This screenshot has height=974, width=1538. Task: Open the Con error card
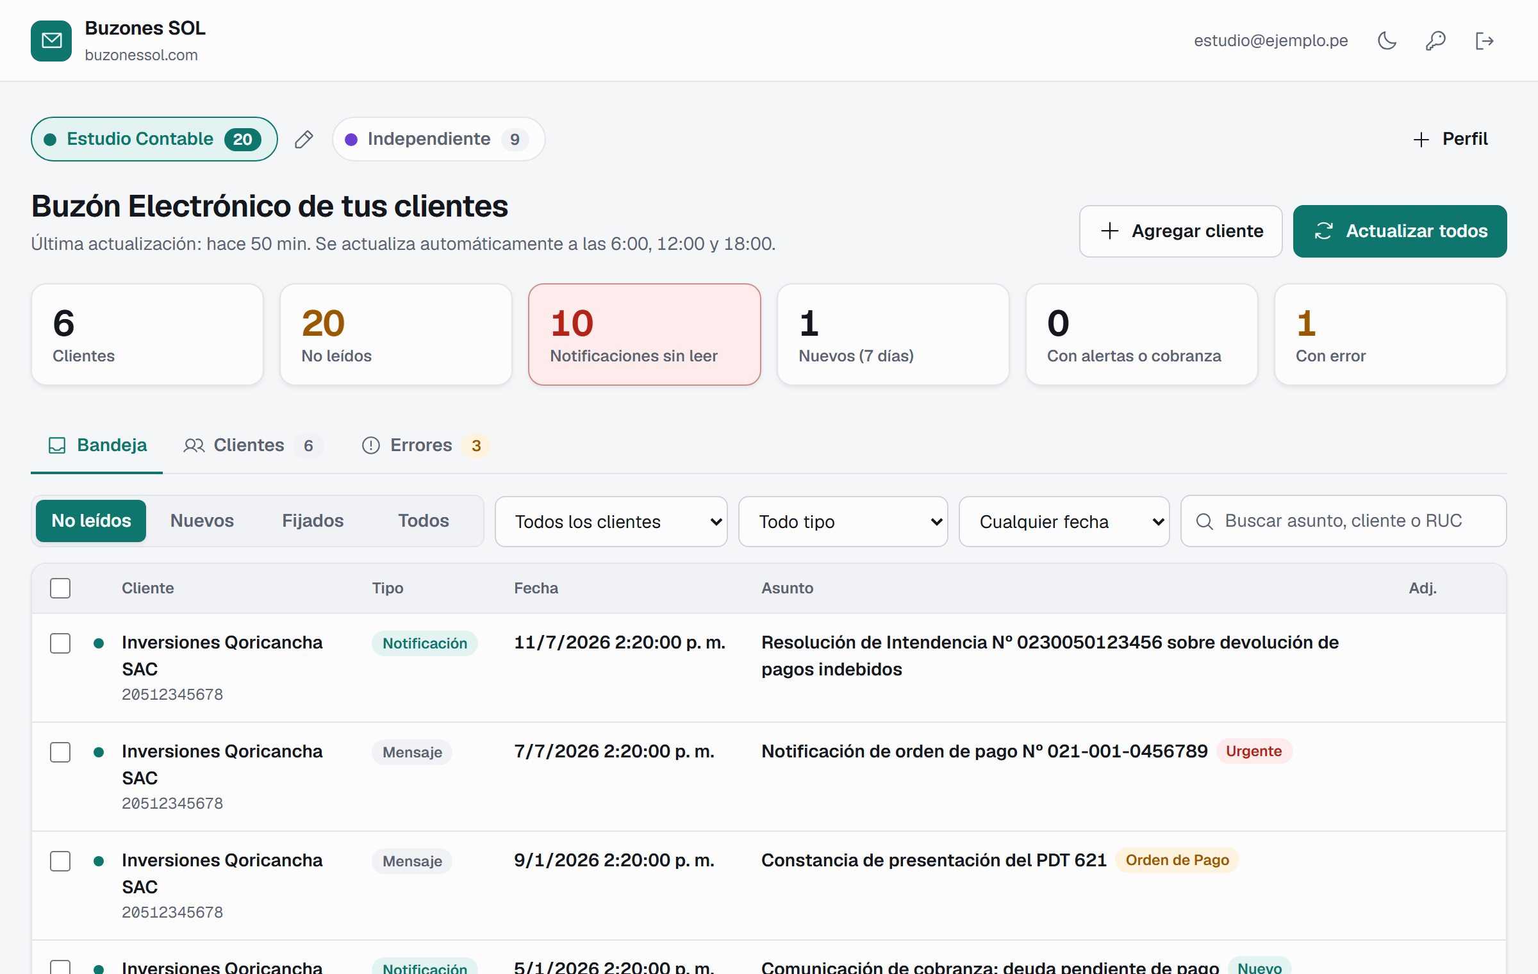1391,334
